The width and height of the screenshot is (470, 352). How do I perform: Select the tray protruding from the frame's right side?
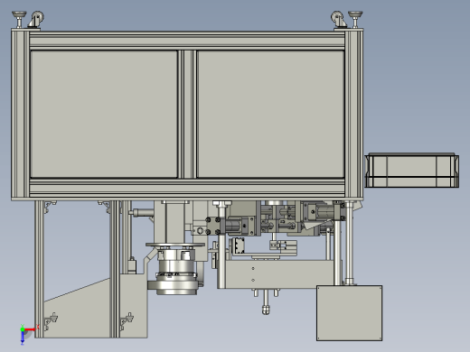(412, 171)
